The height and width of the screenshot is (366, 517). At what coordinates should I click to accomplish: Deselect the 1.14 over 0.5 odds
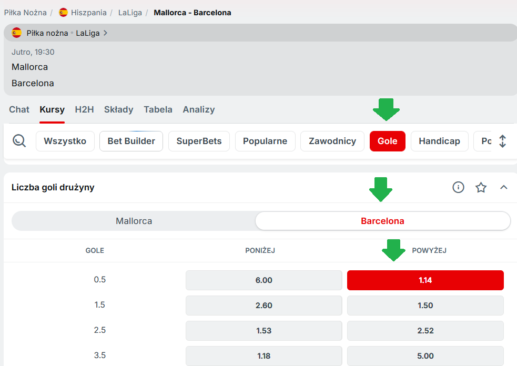425,280
